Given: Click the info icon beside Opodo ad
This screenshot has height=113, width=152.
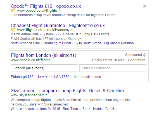Looking at the screenshot, I should (x=144, y=6).
